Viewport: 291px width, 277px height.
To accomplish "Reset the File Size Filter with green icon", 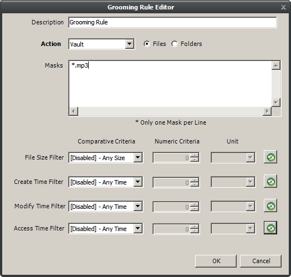I will 270,157.
